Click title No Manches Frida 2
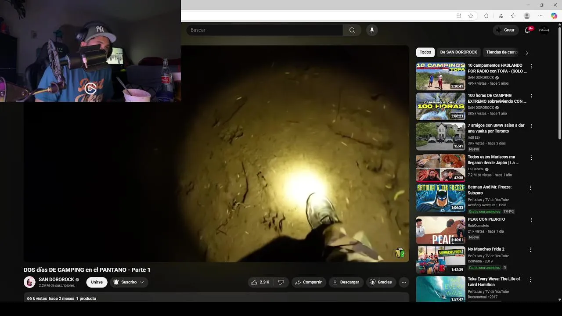Image resolution: width=562 pixels, height=316 pixels. click(486, 249)
